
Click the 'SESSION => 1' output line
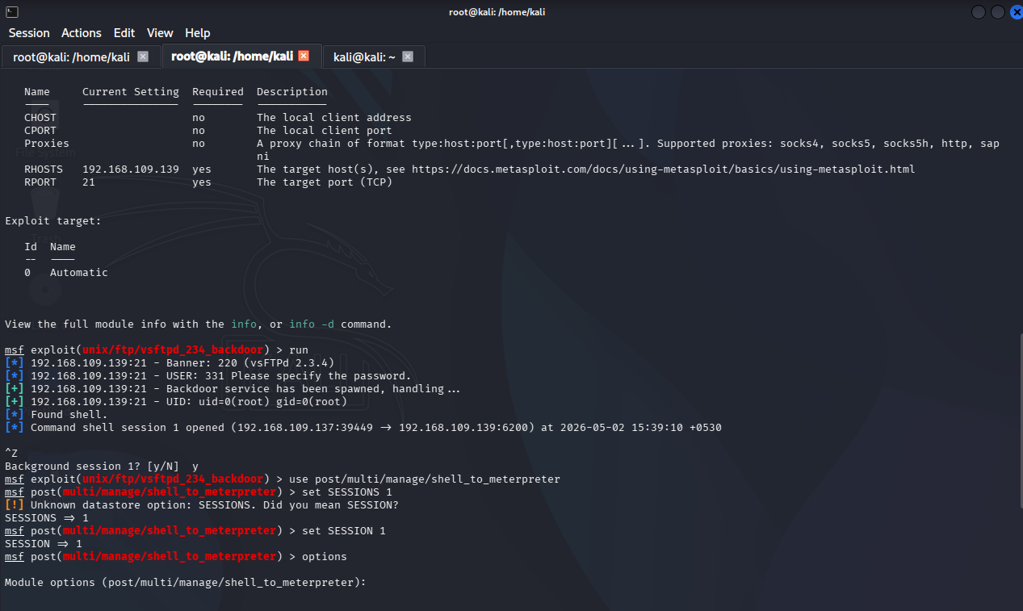44,544
